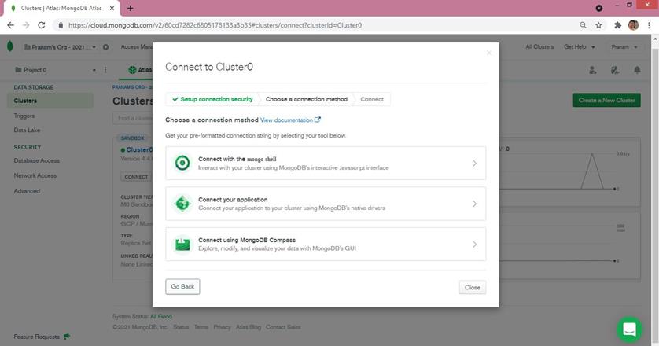
Task: Expand the Pranam's Org dropdown
Action: coord(60,47)
